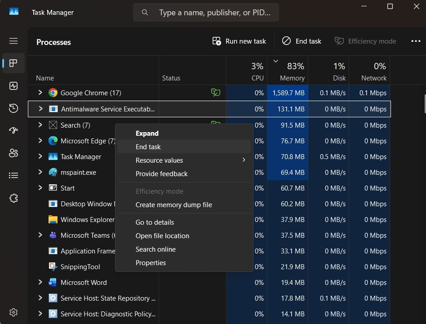The height and width of the screenshot is (324, 426).
Task: Expand the Microsoft Edge process group
Action: click(40, 141)
